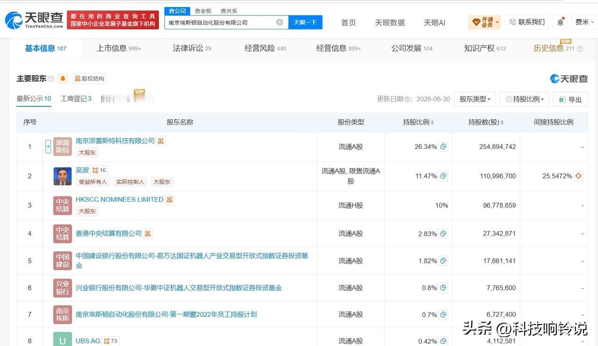Click the pie chart icon next to 11.47%
598x346 pixels.
pos(443,176)
